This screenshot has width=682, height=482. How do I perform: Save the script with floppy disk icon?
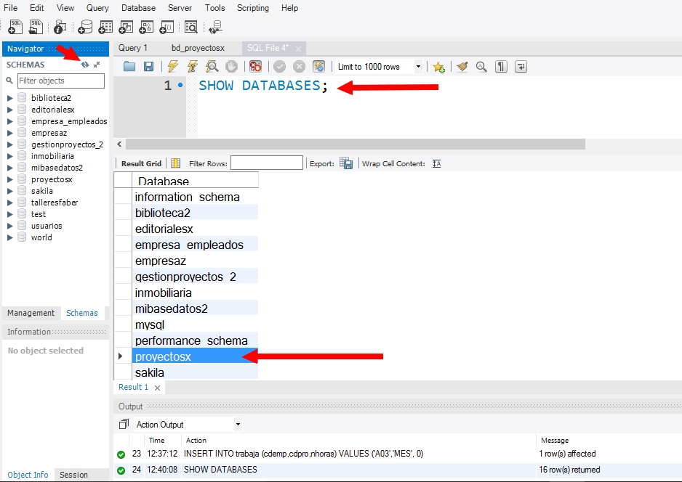pyautogui.click(x=148, y=67)
